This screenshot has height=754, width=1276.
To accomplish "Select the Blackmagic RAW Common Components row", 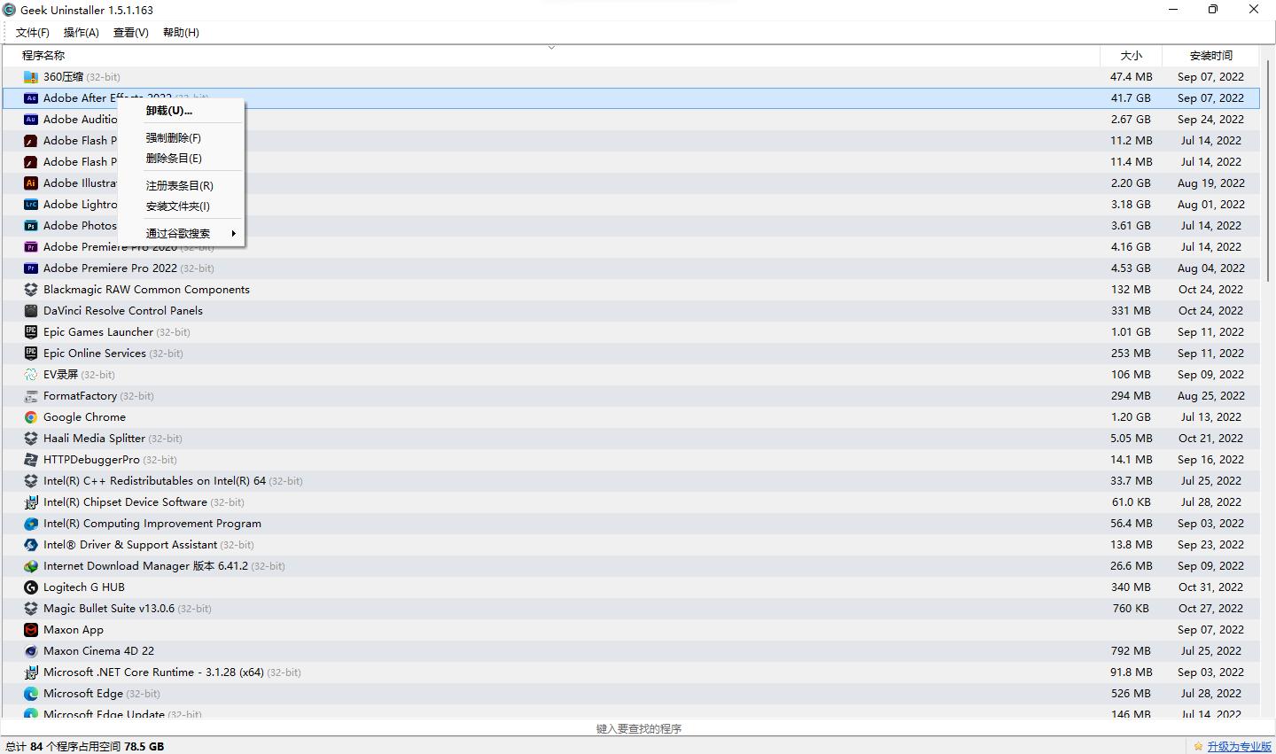I will 631,290.
